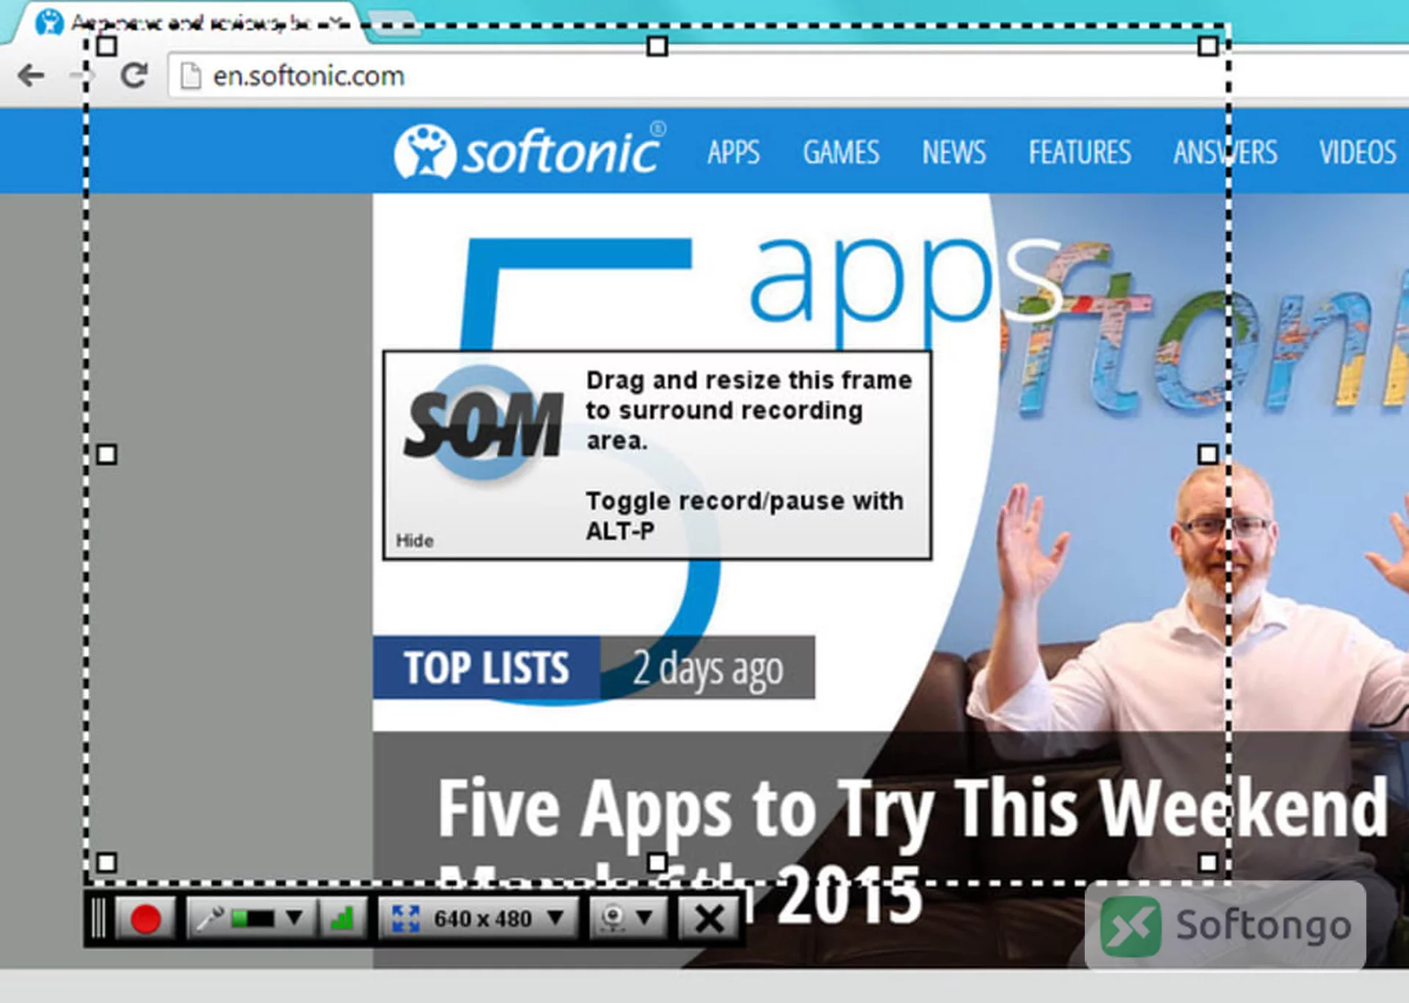The image size is (1409, 1003).
Task: Close the recorder toolbar with X
Action: [x=708, y=919]
